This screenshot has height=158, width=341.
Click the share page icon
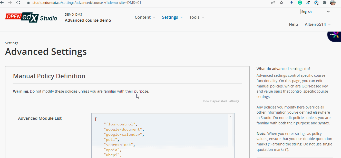click(x=273, y=3)
